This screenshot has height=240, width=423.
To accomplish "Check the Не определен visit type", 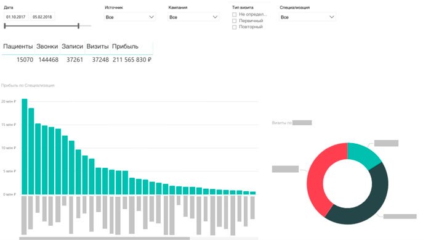I will point(234,15).
